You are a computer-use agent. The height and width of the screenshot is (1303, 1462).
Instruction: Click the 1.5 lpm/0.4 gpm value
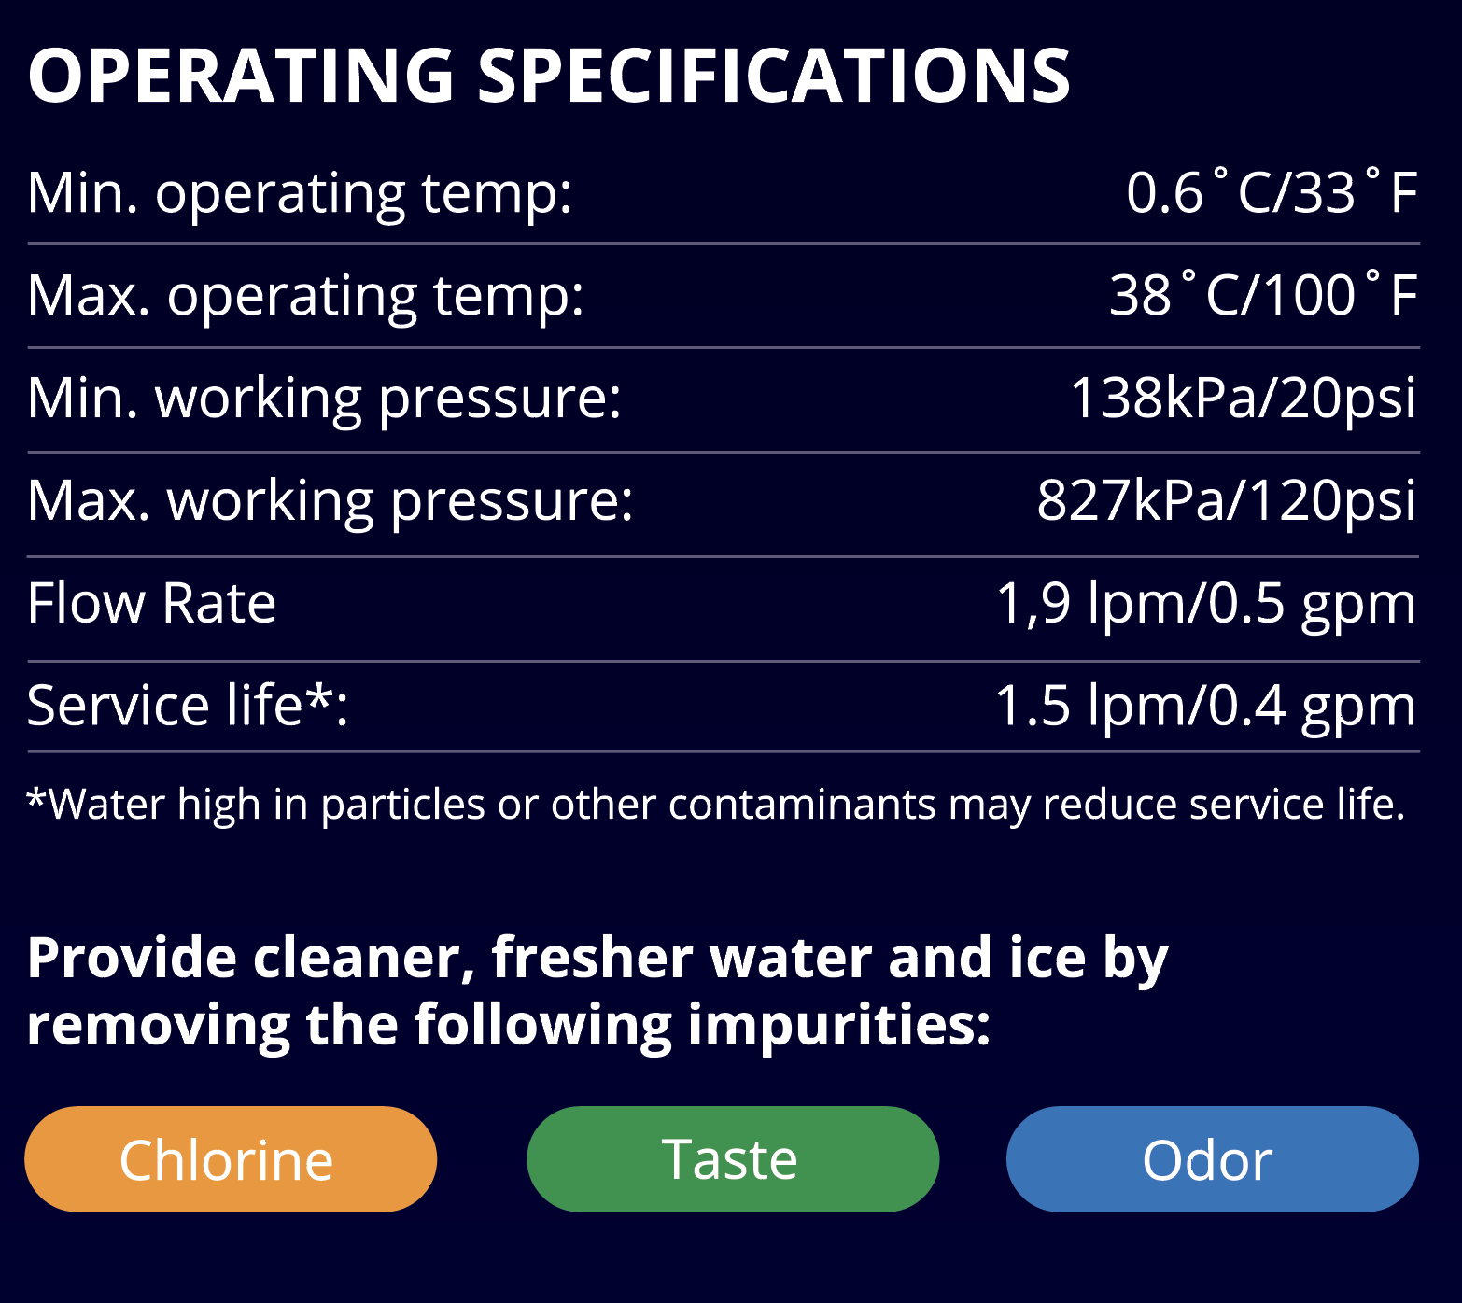click(1205, 707)
